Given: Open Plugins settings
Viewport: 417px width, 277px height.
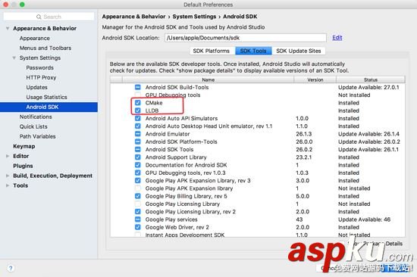Looking at the screenshot, I should point(24,166).
